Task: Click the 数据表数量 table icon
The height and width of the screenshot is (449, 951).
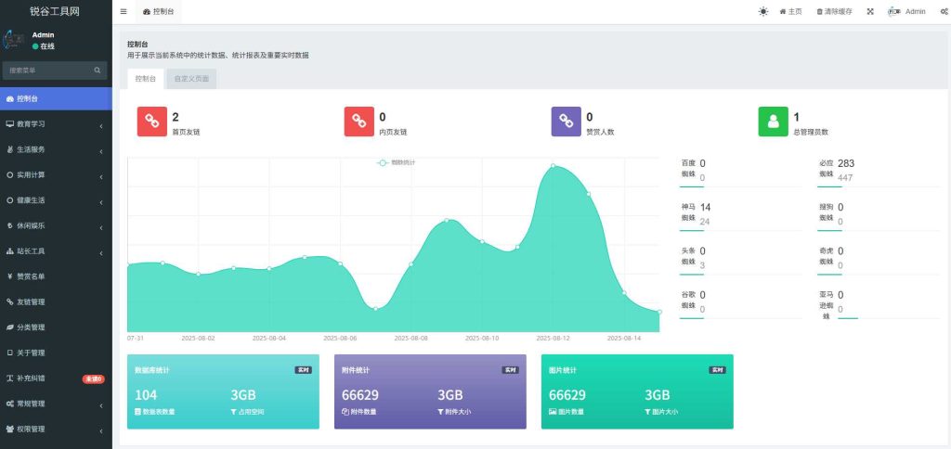Action: pos(137,412)
